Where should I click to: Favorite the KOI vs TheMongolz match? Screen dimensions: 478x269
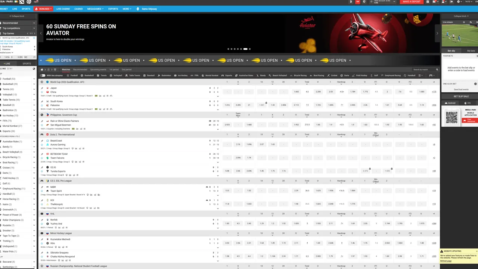click(42, 204)
